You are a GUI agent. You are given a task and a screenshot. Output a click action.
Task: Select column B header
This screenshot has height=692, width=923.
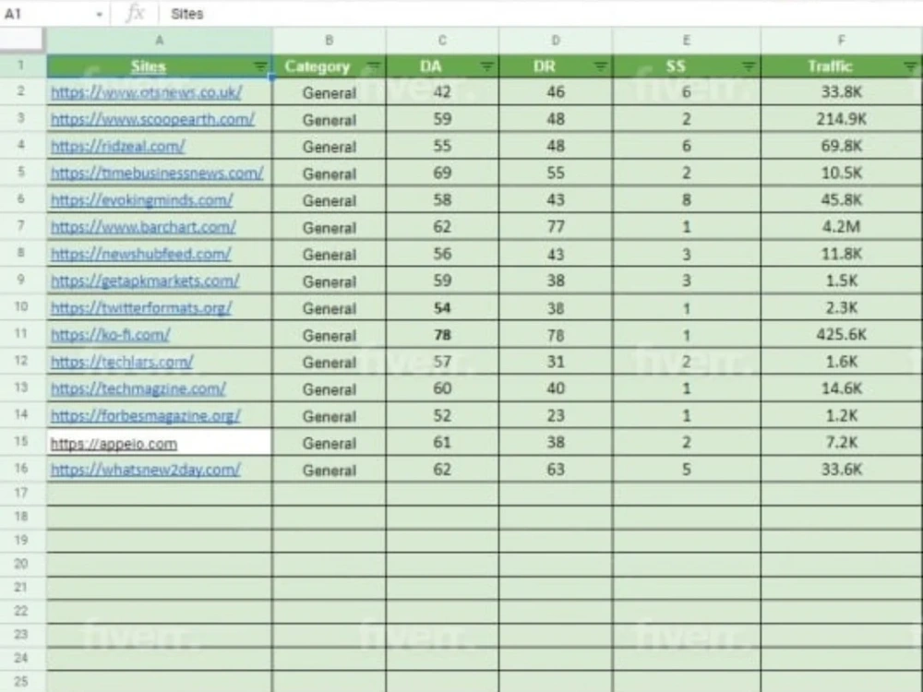point(330,41)
